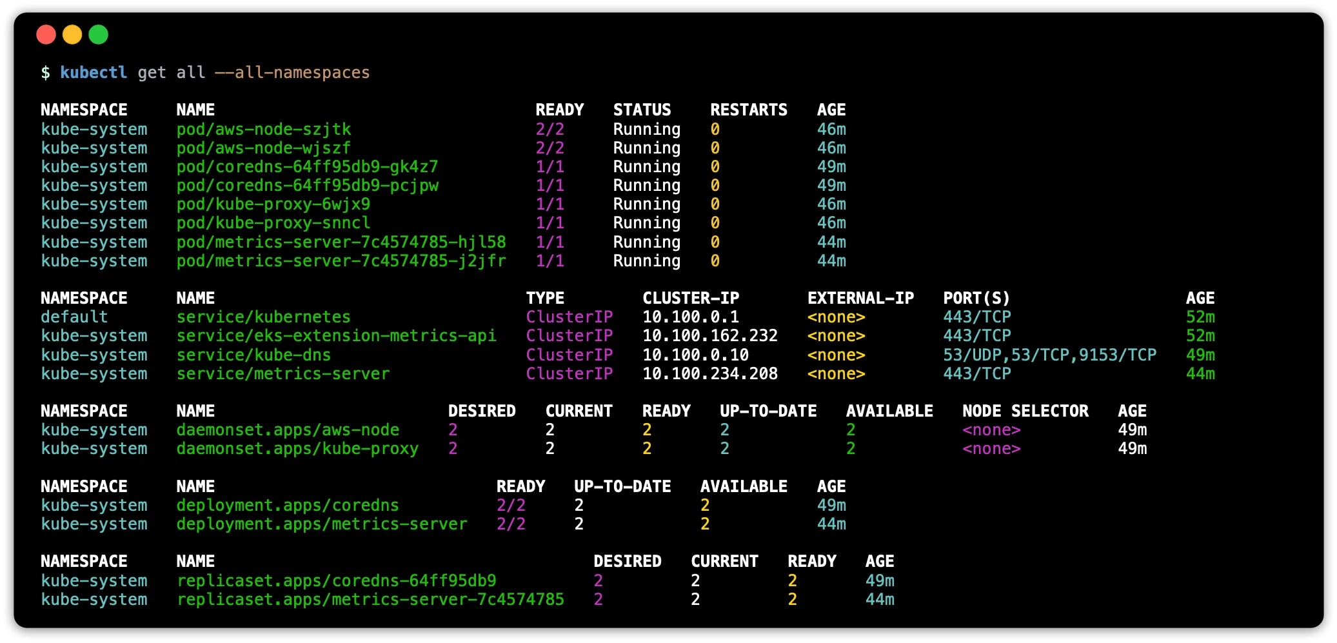The image size is (1337, 643).
Task: Click the yellow minimize window button
Action: click(72, 34)
